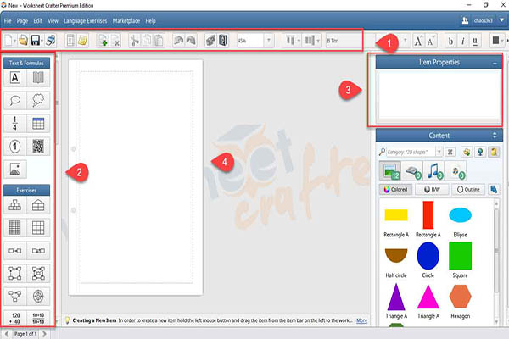Screen dimensions: 509x339
Task: Open the Marketplace menu
Action: [126, 19]
